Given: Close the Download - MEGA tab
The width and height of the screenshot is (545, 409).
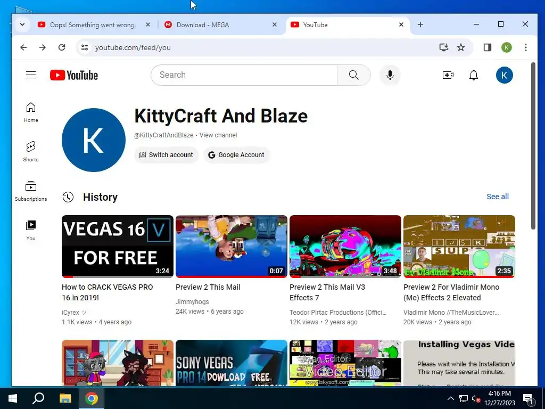Looking at the screenshot, I should point(275,24).
